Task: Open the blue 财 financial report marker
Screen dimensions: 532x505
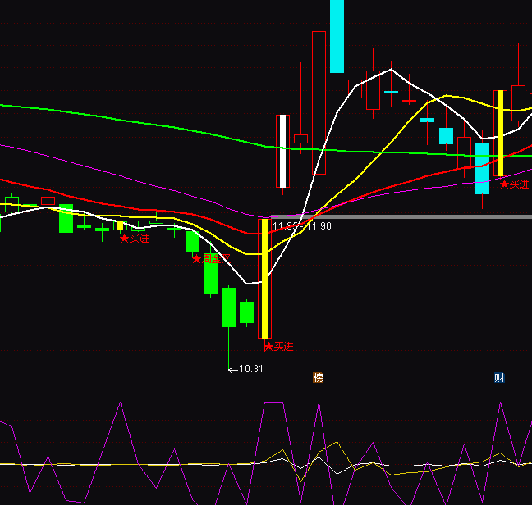Action: (499, 377)
